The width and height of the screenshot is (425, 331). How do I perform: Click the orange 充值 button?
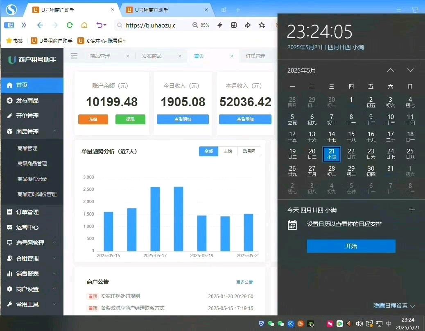pyautogui.click(x=93, y=119)
